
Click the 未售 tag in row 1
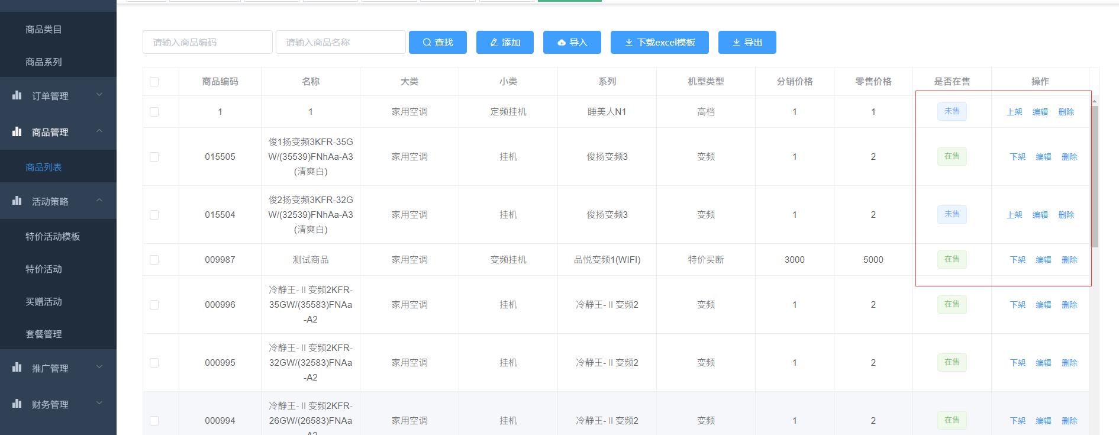click(x=952, y=111)
